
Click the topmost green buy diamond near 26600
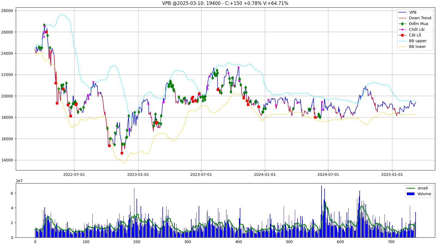(x=44, y=25)
